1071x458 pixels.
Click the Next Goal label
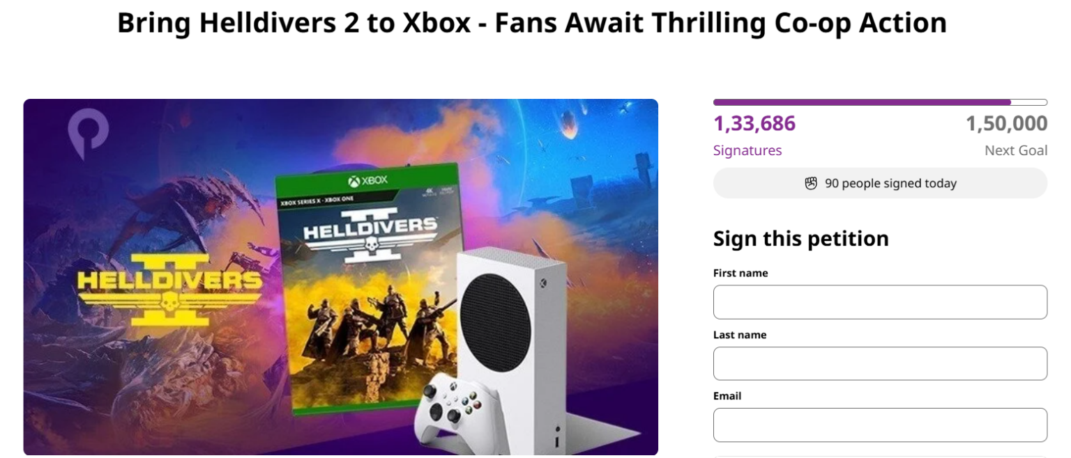[x=1016, y=150]
